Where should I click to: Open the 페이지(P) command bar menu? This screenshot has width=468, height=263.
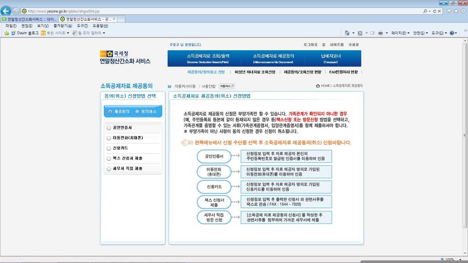click(x=400, y=33)
